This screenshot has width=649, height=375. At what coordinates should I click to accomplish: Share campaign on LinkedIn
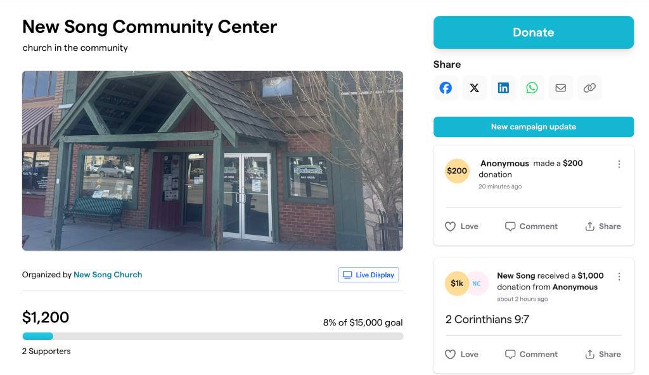[503, 88]
